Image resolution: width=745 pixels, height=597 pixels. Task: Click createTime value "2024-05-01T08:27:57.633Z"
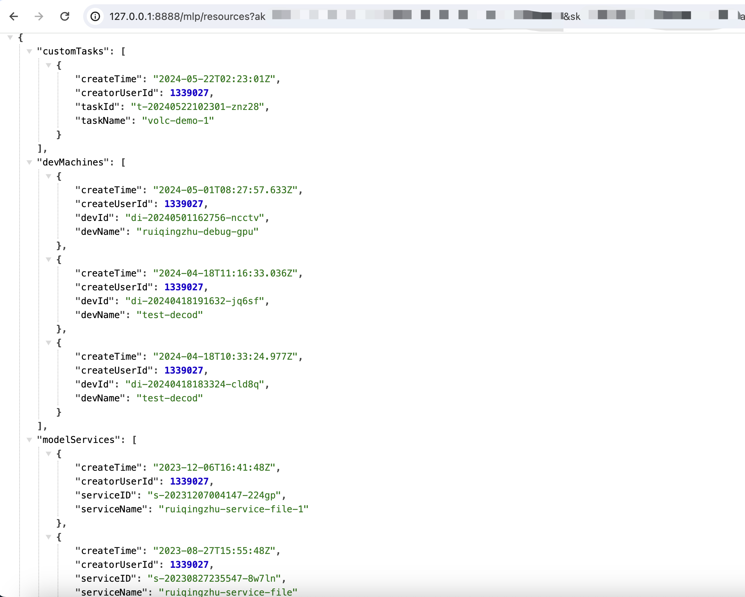(x=225, y=190)
